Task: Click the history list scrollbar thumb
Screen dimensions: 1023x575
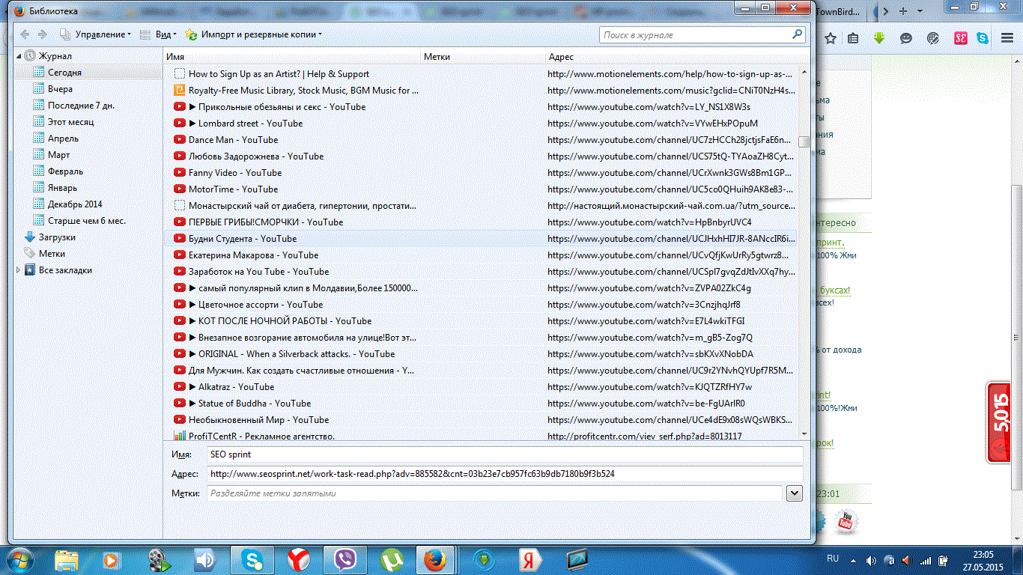Action: (x=804, y=142)
